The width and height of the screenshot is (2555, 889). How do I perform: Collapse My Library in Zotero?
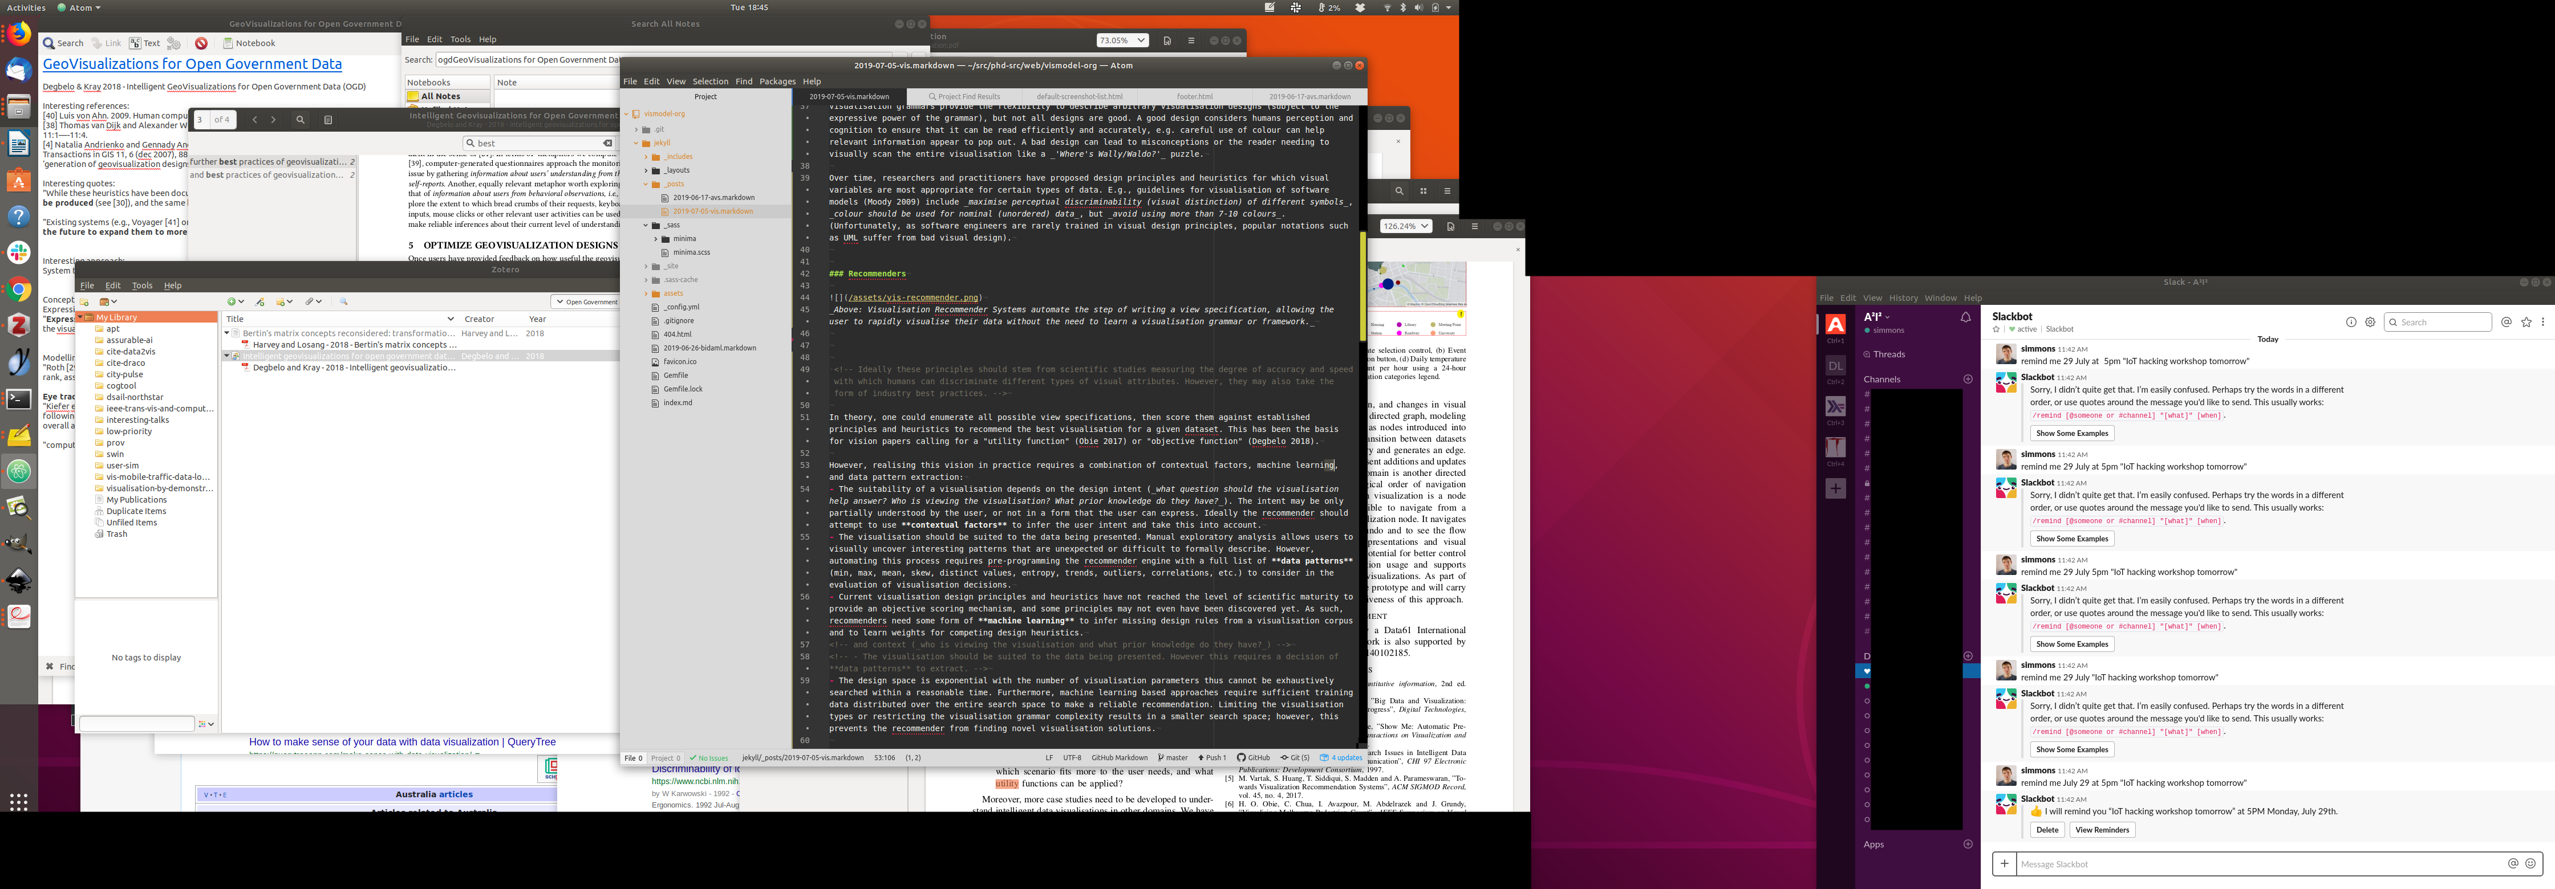coord(80,317)
